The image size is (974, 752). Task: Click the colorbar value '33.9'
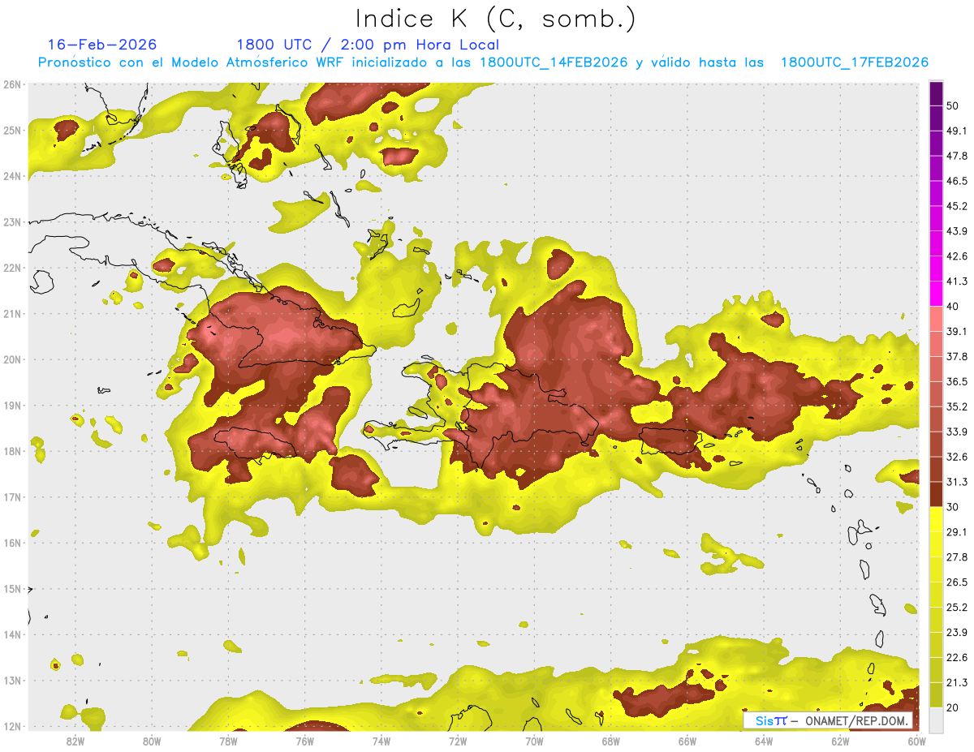pyautogui.click(x=957, y=432)
